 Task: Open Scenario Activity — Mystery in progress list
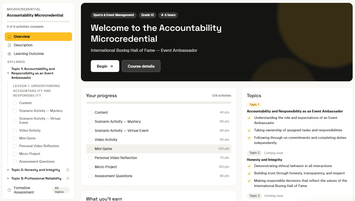(159, 121)
